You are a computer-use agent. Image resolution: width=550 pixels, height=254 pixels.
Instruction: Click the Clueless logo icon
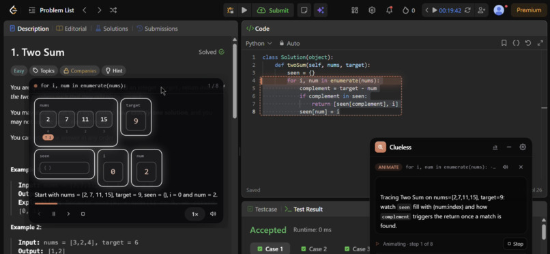tap(381, 147)
